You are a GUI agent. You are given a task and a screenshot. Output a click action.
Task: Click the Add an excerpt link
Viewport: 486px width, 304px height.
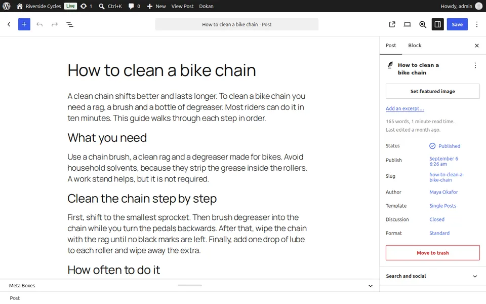coord(404,108)
